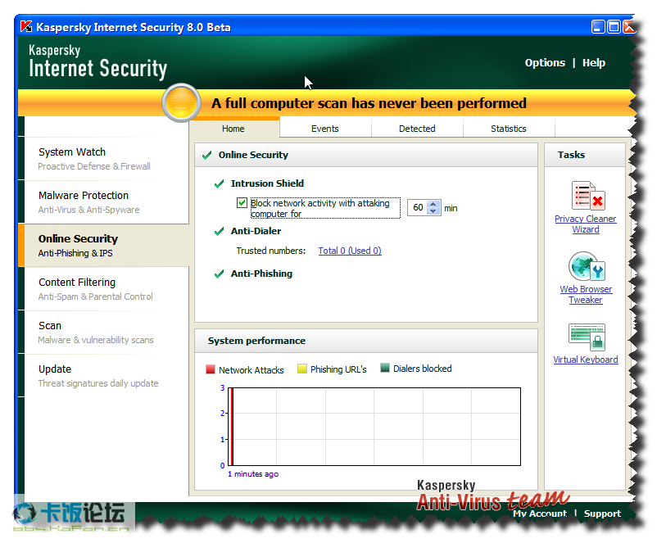Open the Scan section
This screenshot has width=657, height=543.
(x=106, y=333)
